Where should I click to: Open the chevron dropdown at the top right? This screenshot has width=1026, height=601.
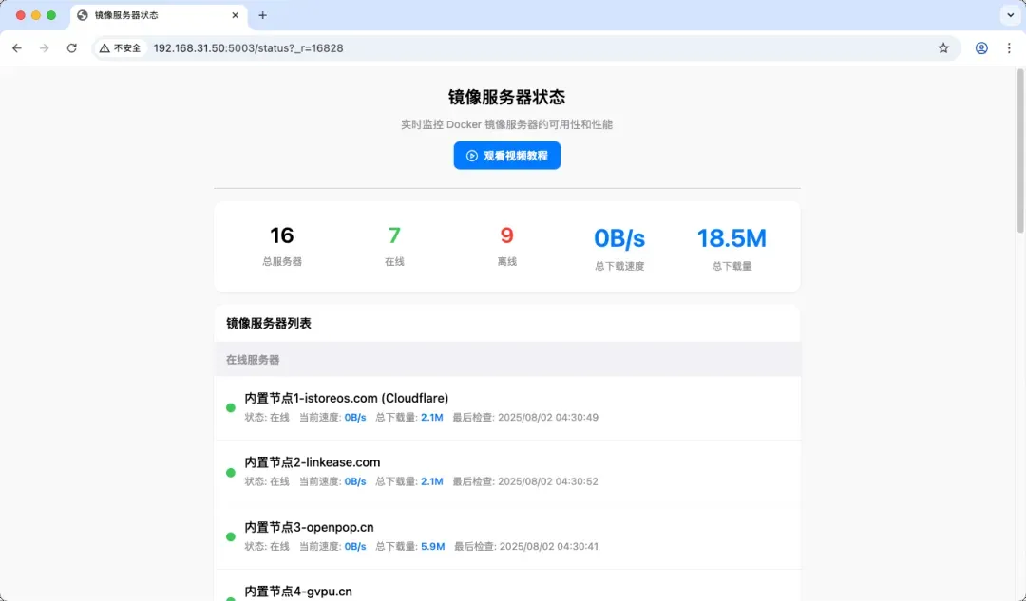point(1010,15)
